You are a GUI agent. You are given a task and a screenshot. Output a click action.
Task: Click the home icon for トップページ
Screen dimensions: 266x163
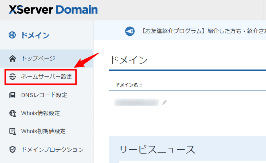[13, 59]
